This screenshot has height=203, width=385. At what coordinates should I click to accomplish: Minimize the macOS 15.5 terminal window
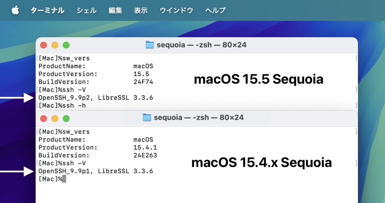tap(55, 45)
